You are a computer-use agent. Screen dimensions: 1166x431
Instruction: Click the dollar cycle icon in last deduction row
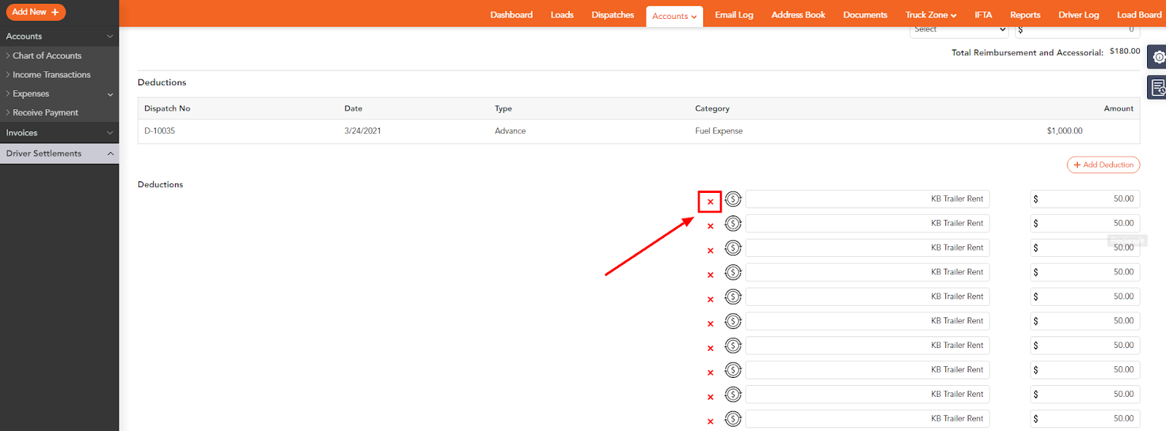(733, 419)
